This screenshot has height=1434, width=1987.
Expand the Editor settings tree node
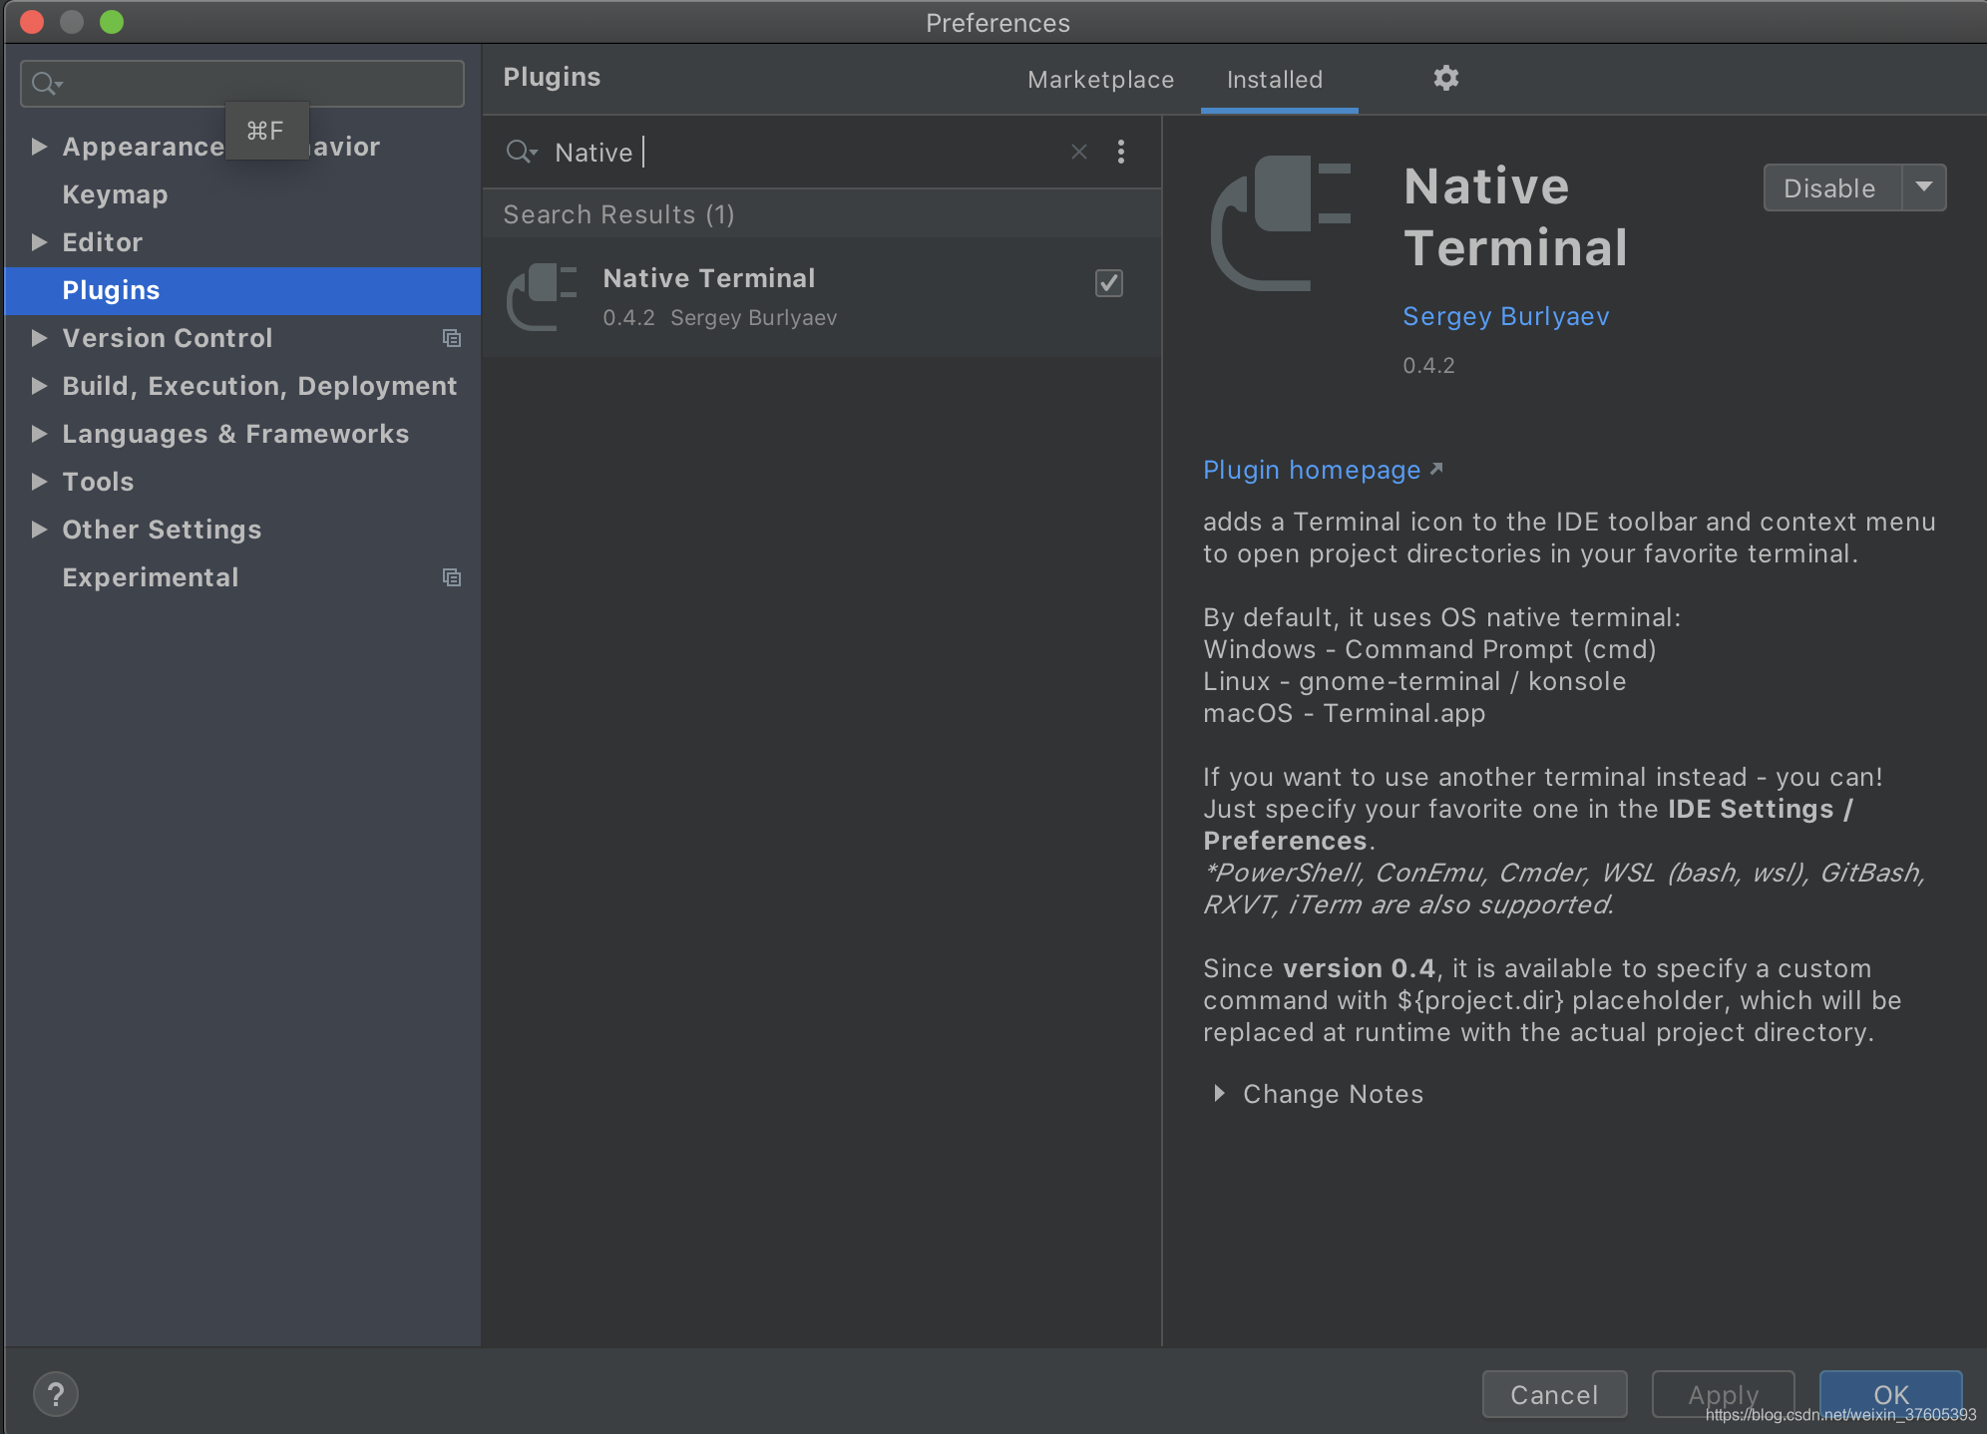tap(39, 242)
